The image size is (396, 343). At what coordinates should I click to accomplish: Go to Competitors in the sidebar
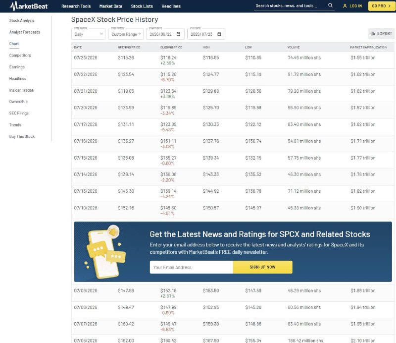[20, 56]
